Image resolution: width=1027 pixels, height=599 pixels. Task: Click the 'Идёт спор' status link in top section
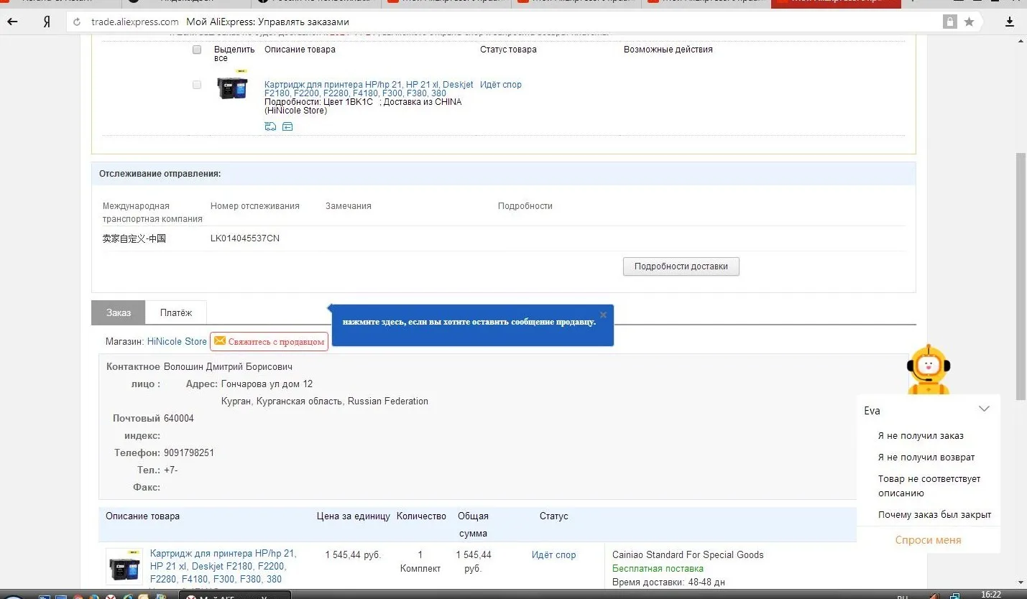click(501, 85)
